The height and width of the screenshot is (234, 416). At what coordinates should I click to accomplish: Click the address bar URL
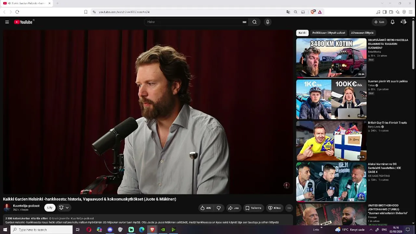(x=124, y=12)
